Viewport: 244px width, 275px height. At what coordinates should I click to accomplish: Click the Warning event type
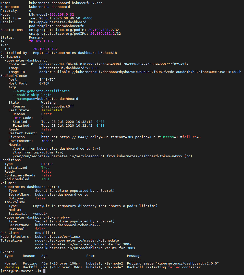(x=11, y=267)
